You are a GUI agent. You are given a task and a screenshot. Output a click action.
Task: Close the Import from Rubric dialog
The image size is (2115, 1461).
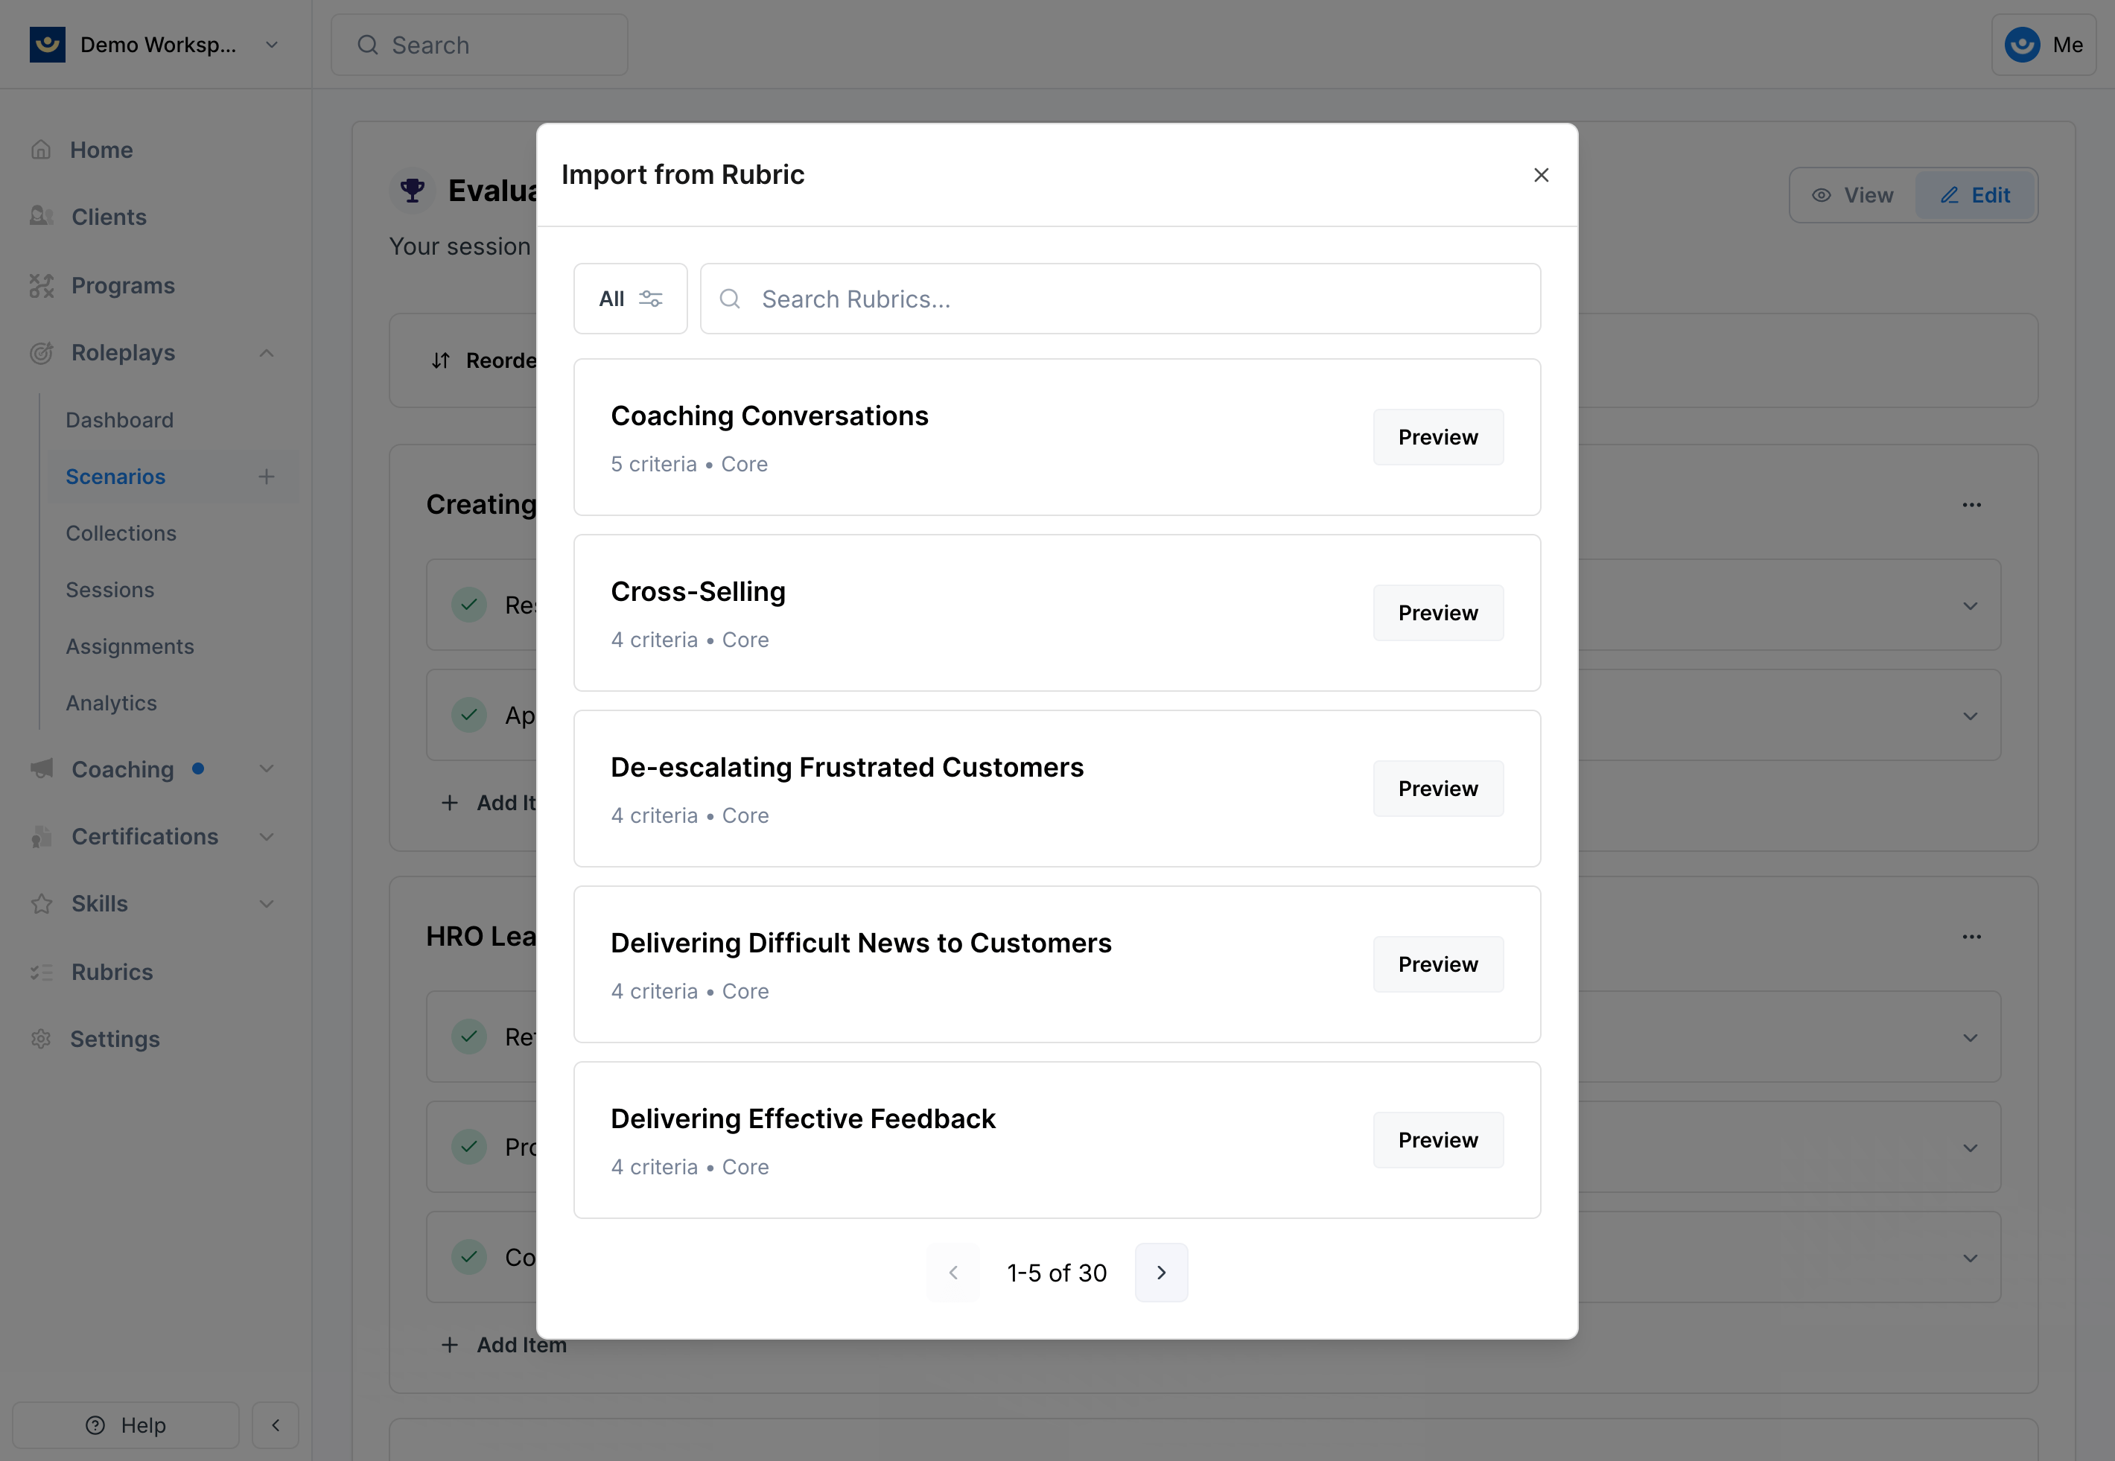(x=1541, y=175)
